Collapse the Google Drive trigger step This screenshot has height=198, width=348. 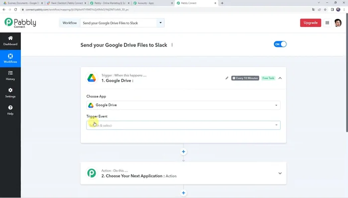[x=280, y=78]
